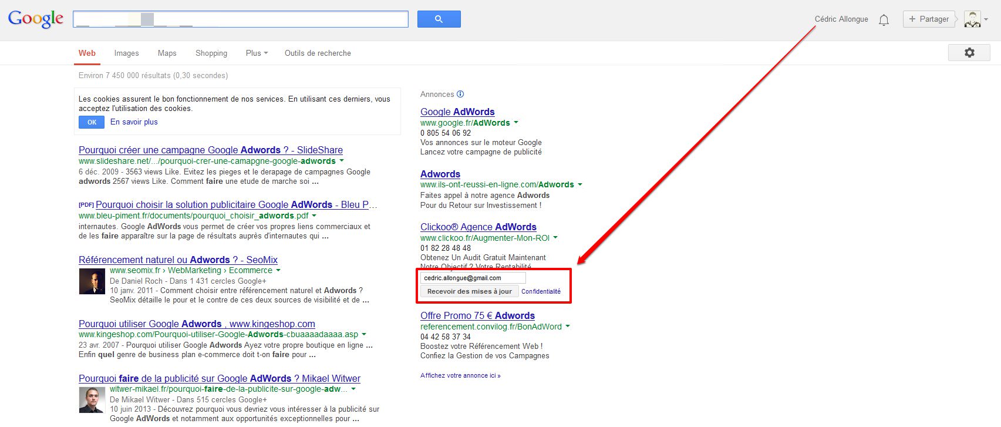Expand the referencement.convilog.fr ad dropdown arrow
The width and height of the screenshot is (1001, 427).
click(x=568, y=326)
